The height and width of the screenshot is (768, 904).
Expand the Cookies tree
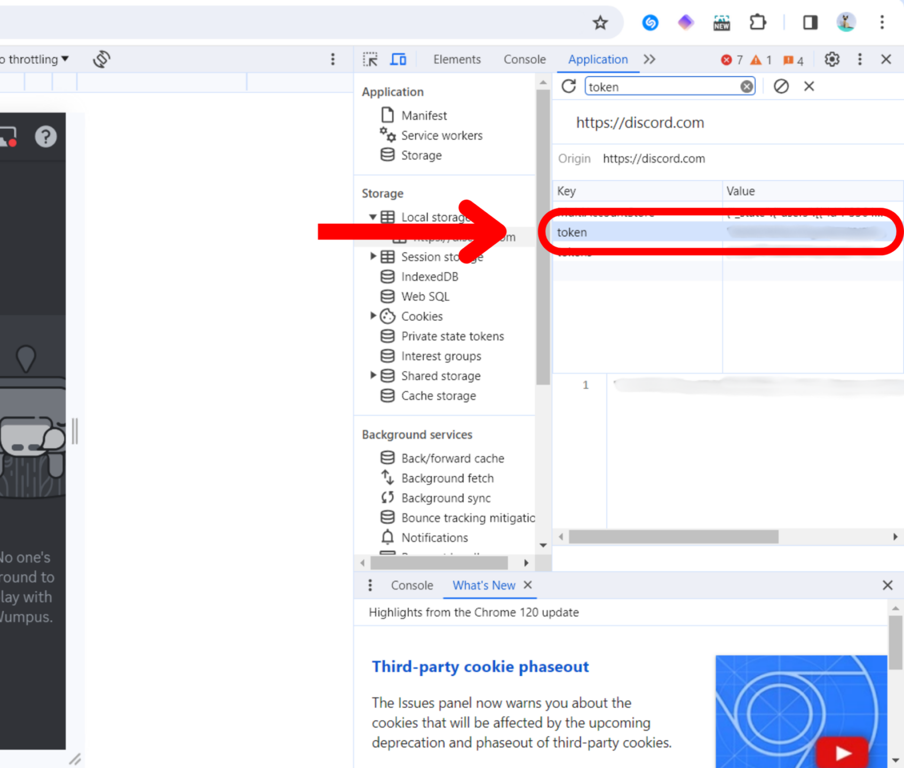(x=373, y=316)
